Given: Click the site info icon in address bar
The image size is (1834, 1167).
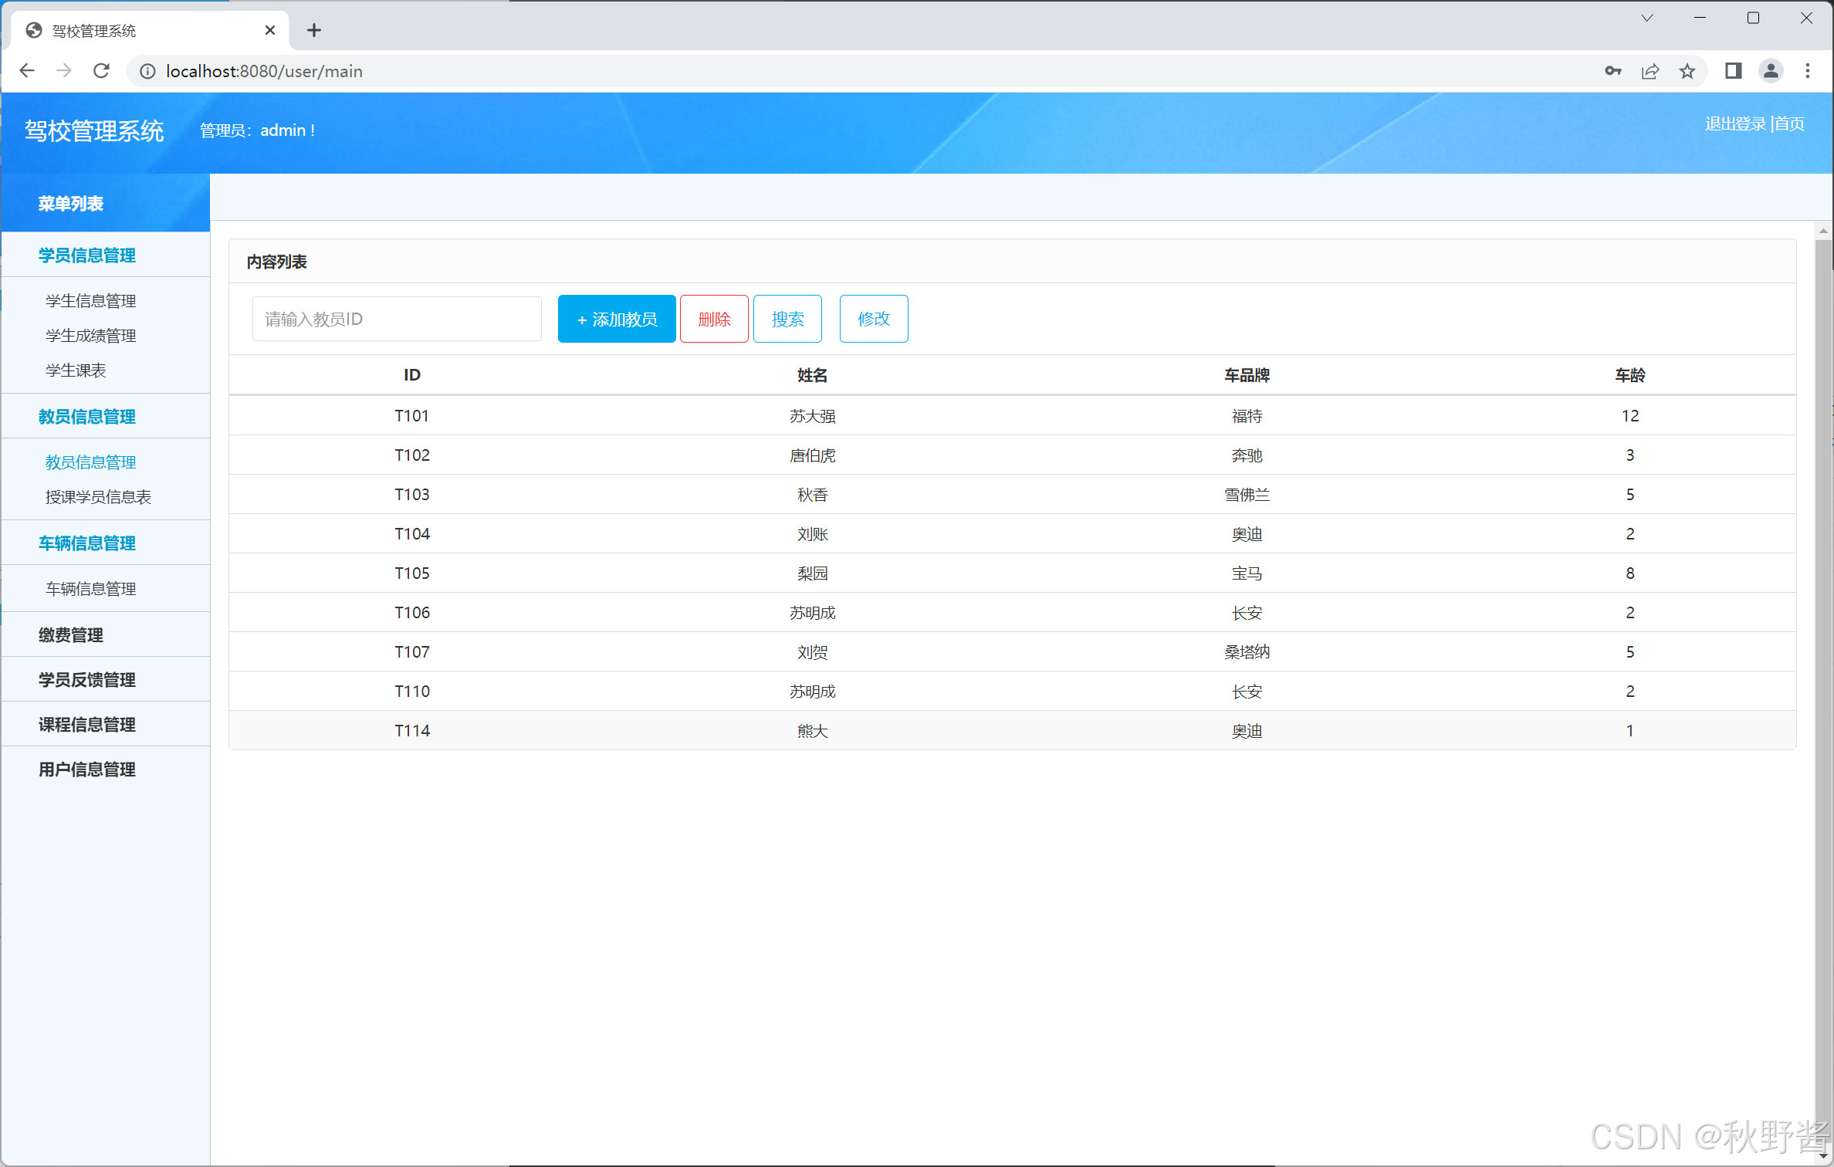Looking at the screenshot, I should [x=147, y=71].
